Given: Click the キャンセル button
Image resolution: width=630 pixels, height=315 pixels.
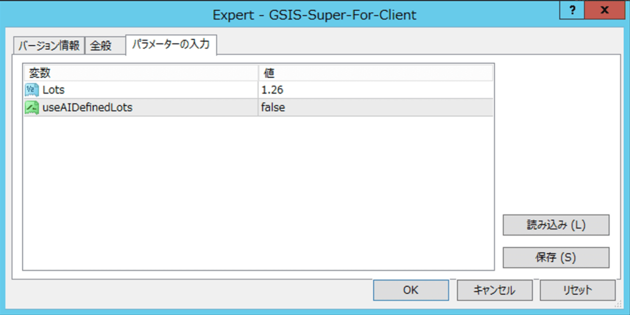Looking at the screenshot, I should tap(495, 290).
